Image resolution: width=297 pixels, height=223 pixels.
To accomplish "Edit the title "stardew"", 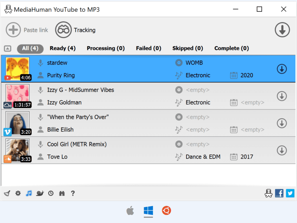I will click(57, 63).
